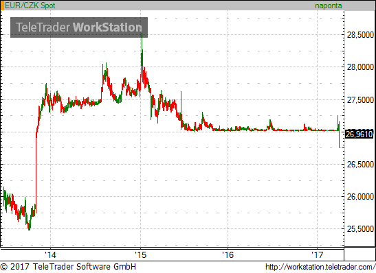Select the '17 year marker on timeline
The width and height of the screenshot is (376, 273).
318,254
